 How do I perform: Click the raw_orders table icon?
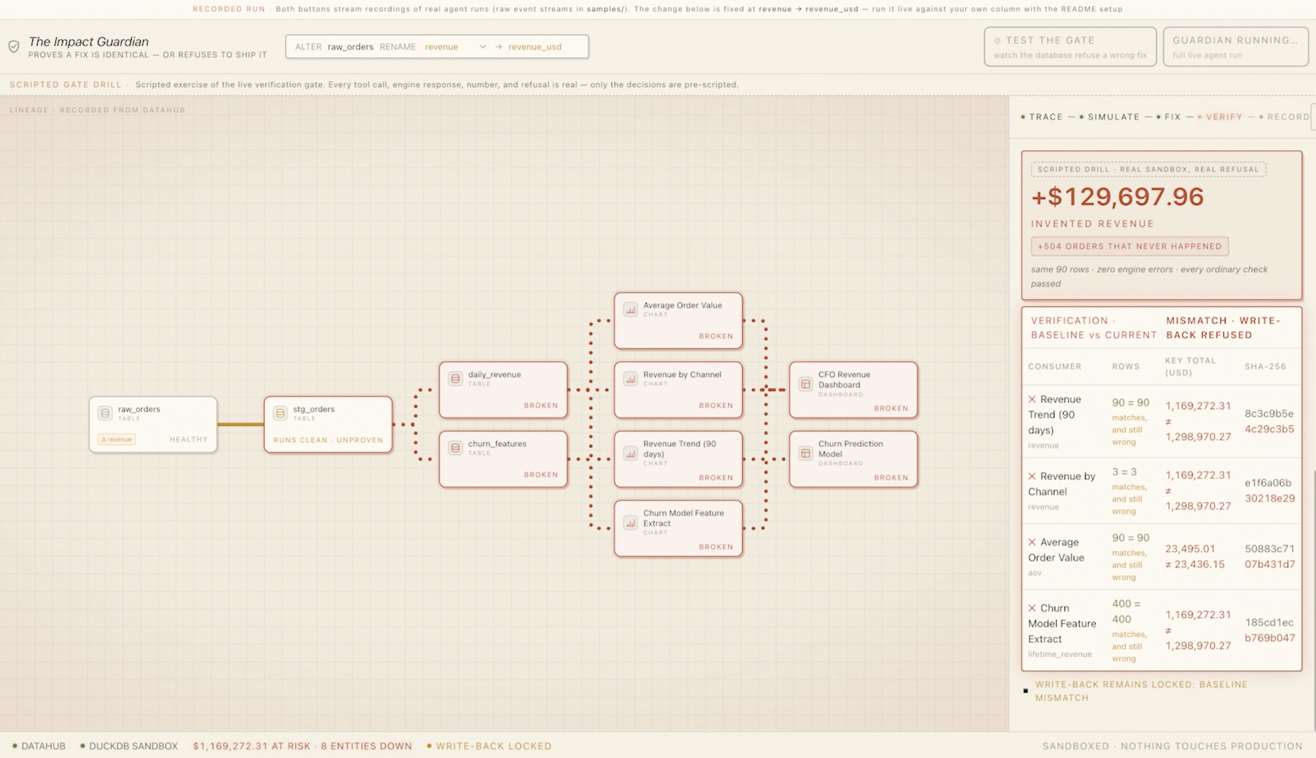click(105, 413)
